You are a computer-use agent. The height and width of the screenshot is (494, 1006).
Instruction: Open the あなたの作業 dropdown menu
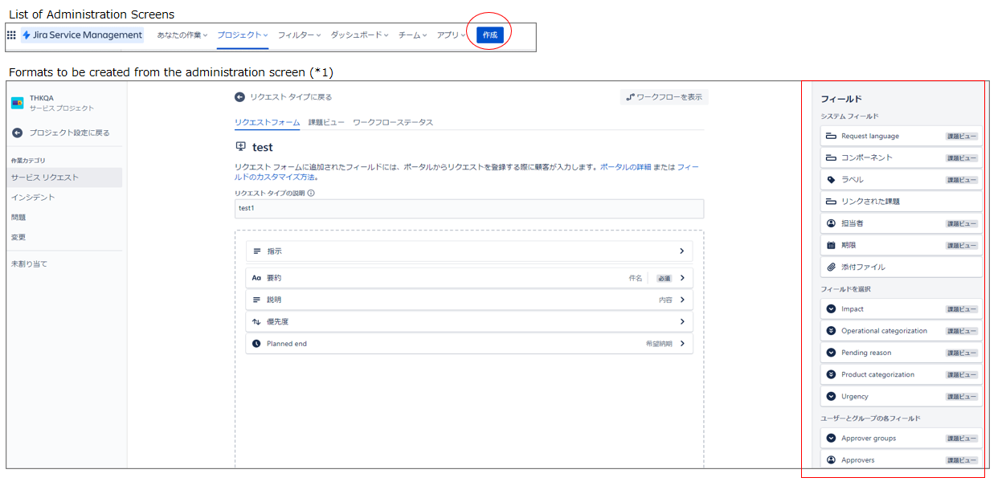point(182,35)
